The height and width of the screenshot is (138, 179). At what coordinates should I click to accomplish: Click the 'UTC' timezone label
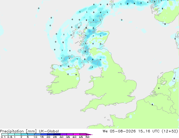[x=156, y=131]
